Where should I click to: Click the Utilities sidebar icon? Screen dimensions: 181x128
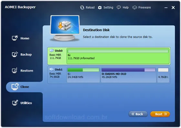click(x=15, y=102)
